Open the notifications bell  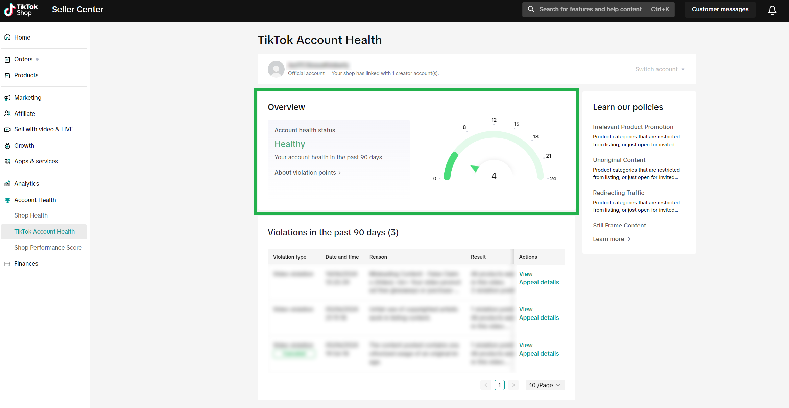pyautogui.click(x=772, y=10)
